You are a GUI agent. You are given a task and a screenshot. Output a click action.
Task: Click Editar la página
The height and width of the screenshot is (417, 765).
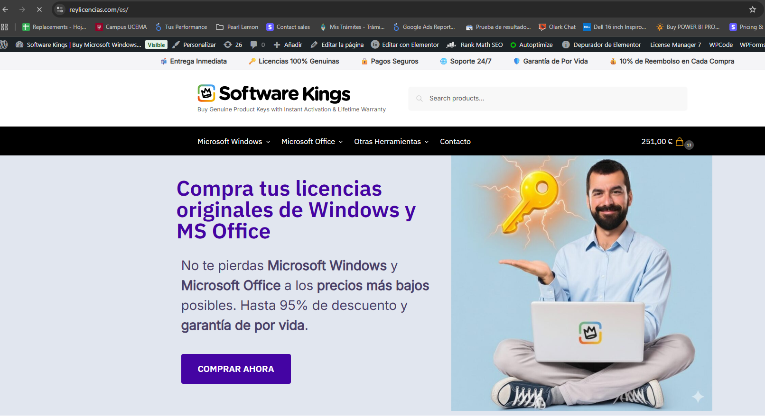tap(337, 45)
